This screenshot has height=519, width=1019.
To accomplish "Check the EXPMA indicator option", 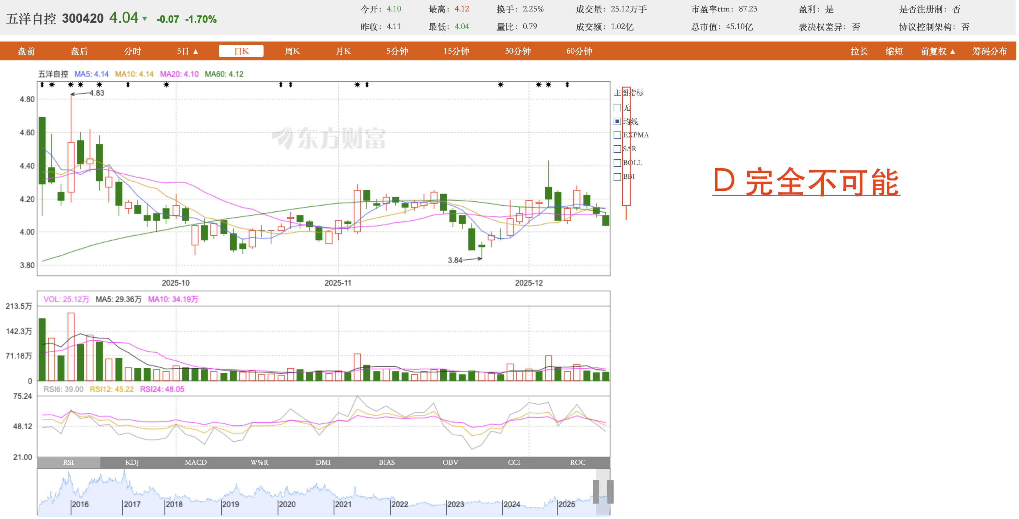I will point(617,135).
